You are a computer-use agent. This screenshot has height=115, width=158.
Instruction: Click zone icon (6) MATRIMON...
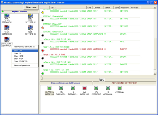pos(108,88)
